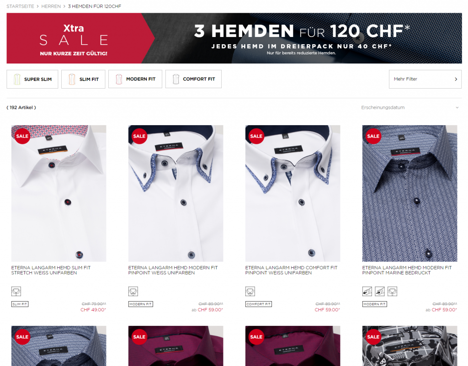The height and width of the screenshot is (366, 468).
Task: Click SALE badge on the marine printed shirt
Action: (373, 136)
